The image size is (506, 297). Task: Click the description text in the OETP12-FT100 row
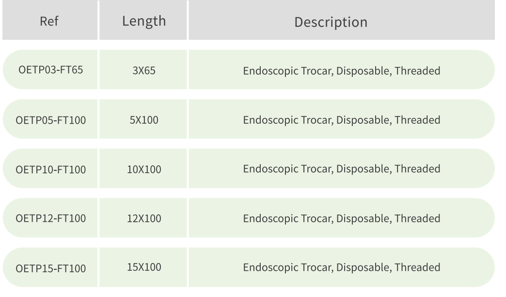click(341, 219)
